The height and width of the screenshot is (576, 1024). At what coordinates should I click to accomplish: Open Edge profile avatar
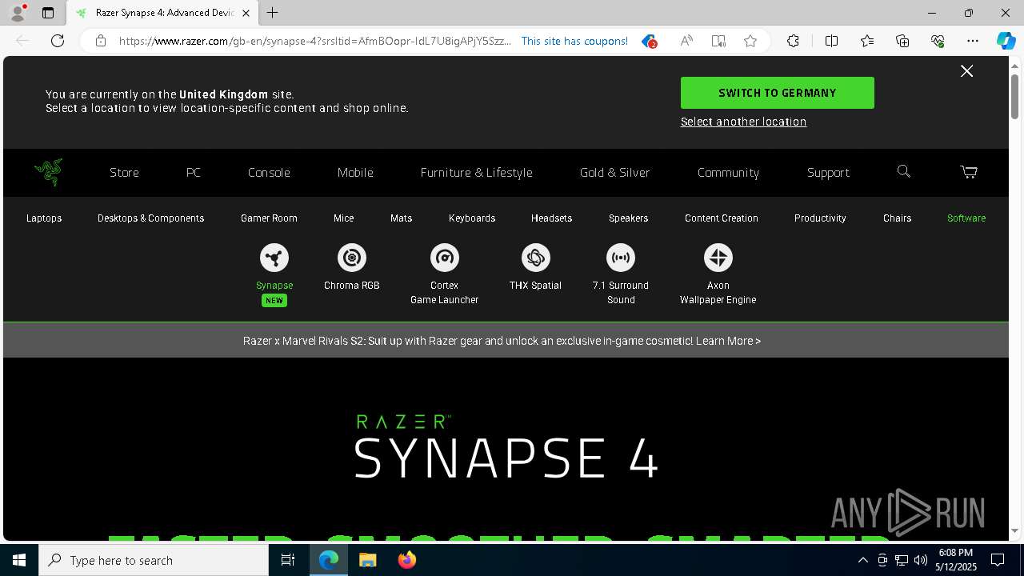click(18, 13)
